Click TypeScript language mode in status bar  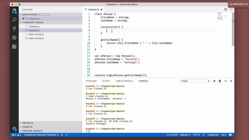pyautogui.click(x=213, y=135)
